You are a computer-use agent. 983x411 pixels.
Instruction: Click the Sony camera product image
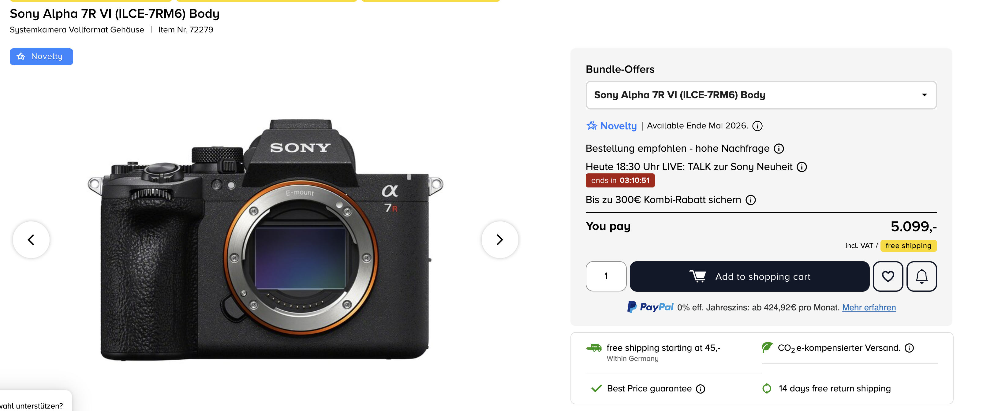265,239
